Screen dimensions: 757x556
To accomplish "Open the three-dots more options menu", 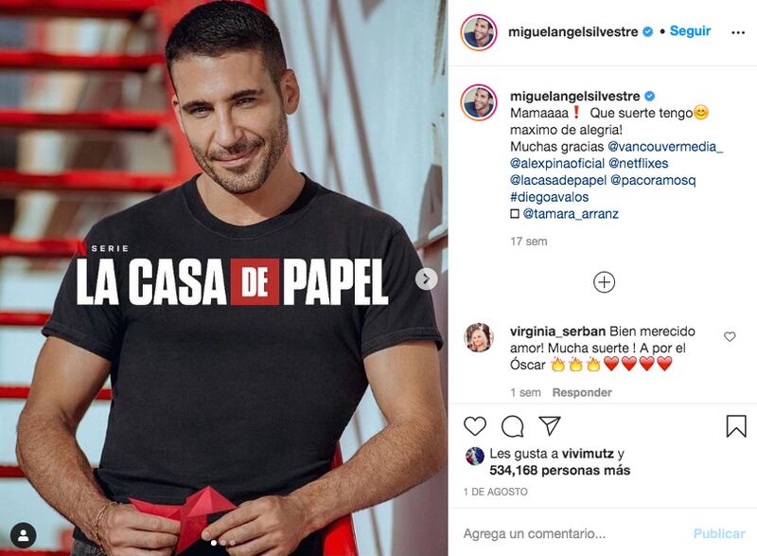I will (x=738, y=32).
